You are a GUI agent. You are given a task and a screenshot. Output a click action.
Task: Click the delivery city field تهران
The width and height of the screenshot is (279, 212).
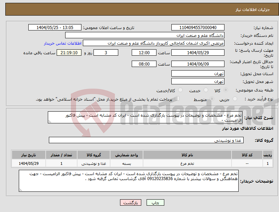(x=198, y=81)
